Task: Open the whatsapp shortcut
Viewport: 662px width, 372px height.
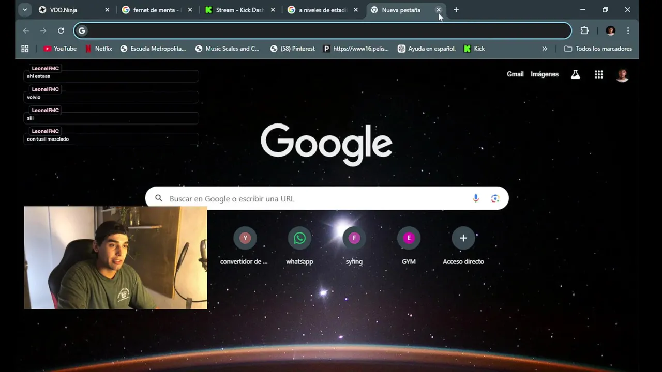Action: [x=299, y=246]
